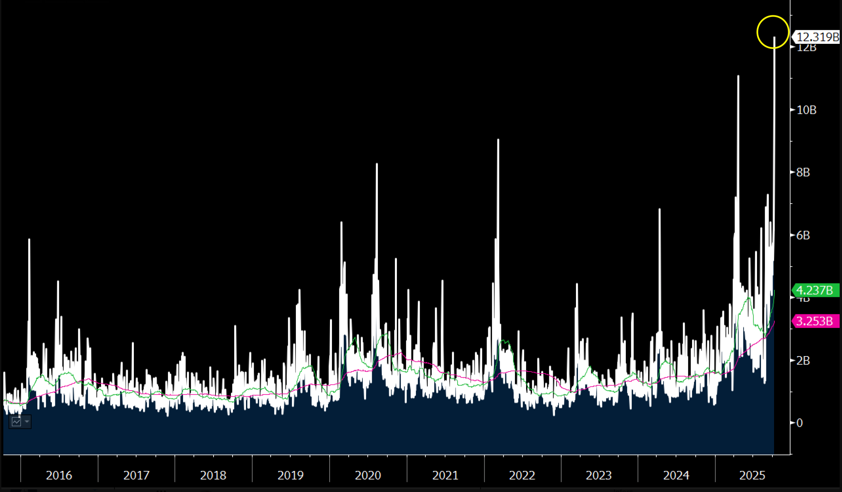Viewport: 842px width, 492px height.
Task: Select the 2021 year label on axis
Action: 445,475
